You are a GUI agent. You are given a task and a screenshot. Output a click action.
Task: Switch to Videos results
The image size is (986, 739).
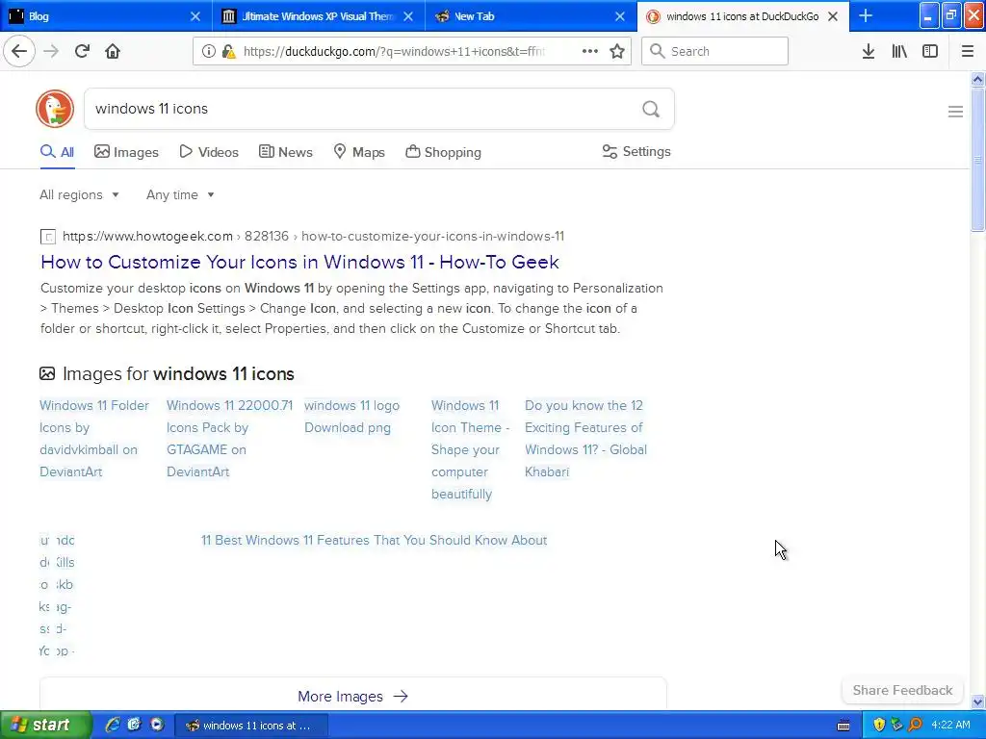pos(209,152)
